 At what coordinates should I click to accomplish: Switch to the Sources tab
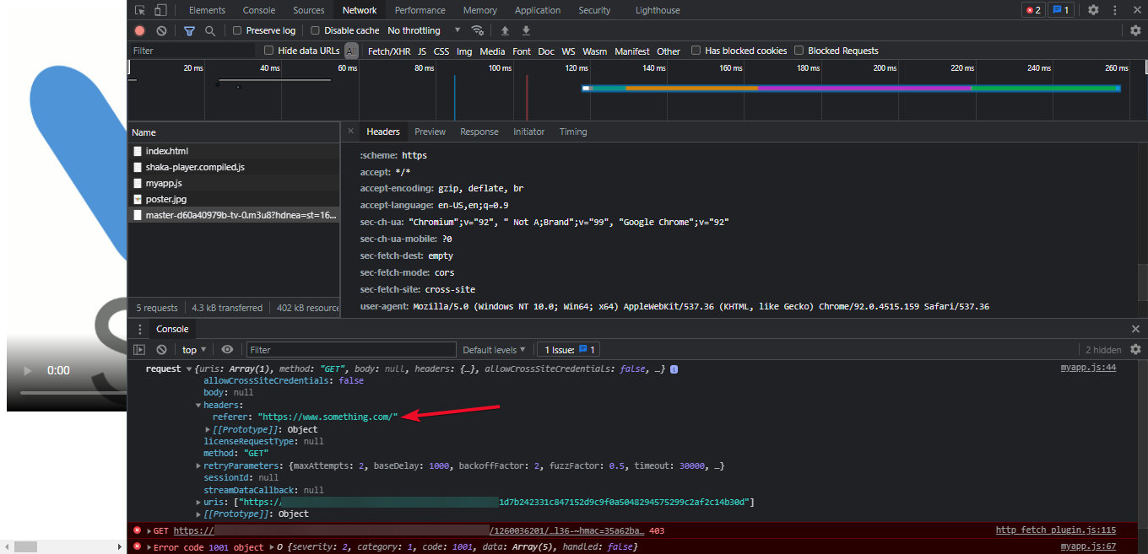[309, 10]
